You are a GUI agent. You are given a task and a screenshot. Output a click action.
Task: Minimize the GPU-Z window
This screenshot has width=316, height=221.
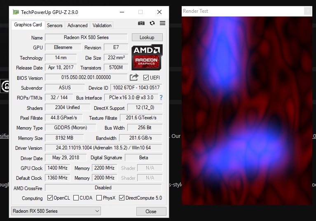click(x=122, y=12)
